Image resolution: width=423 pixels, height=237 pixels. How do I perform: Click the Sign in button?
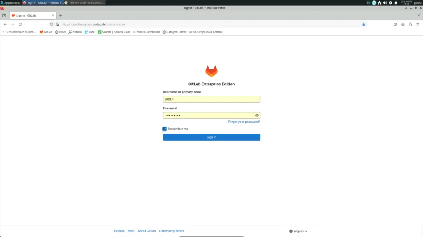[x=211, y=137]
